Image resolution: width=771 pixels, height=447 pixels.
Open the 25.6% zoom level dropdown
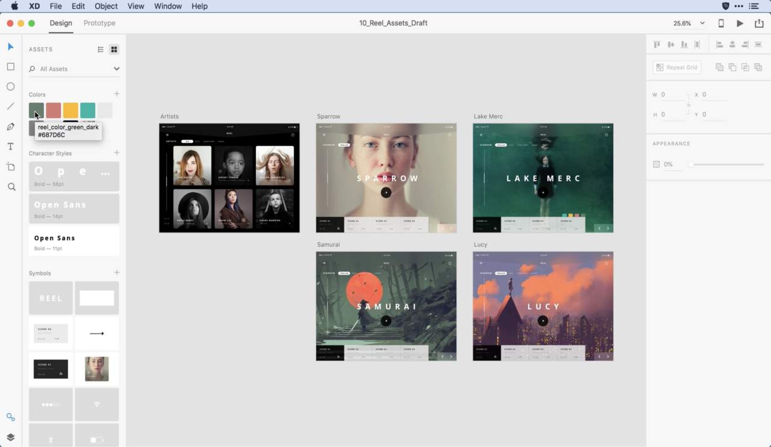click(690, 23)
